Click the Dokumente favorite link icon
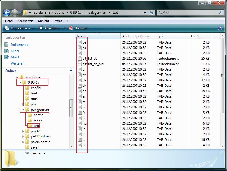This screenshot has height=171, width=227. coord(7,45)
